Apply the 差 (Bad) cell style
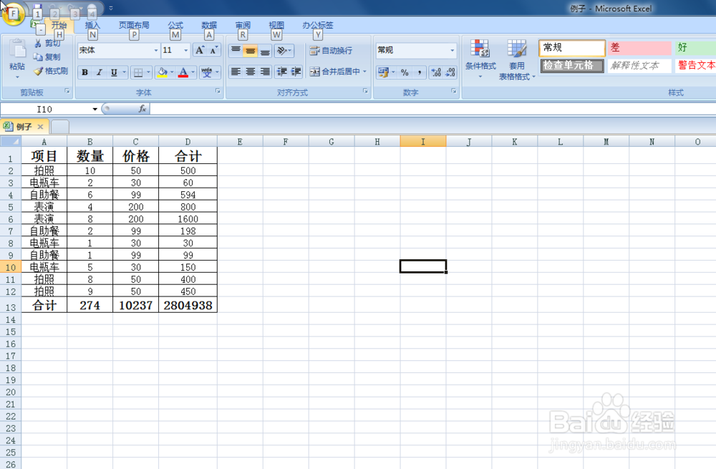This screenshot has height=469, width=716. (x=639, y=48)
